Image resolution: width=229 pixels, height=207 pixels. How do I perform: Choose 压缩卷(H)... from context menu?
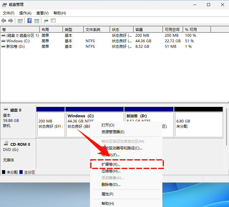coord(111,171)
